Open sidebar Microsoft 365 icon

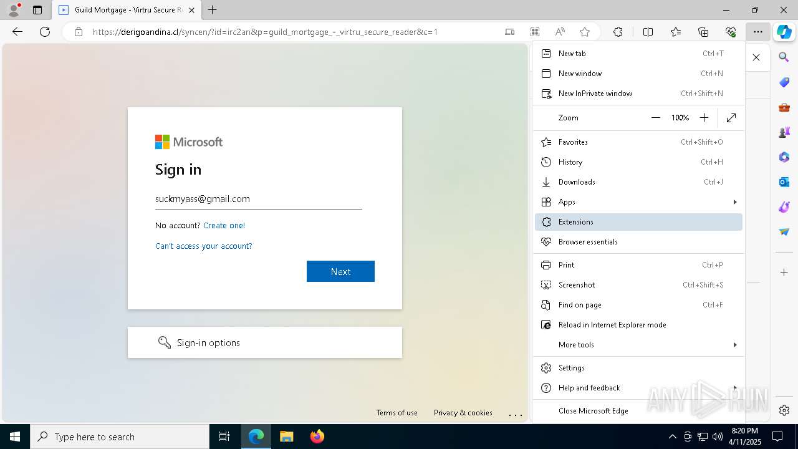point(784,157)
